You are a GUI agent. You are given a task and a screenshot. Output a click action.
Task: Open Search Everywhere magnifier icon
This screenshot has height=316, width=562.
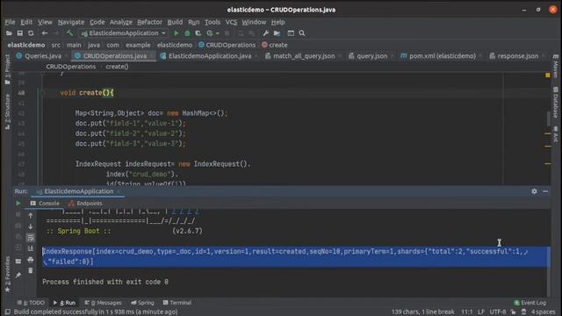point(302,33)
